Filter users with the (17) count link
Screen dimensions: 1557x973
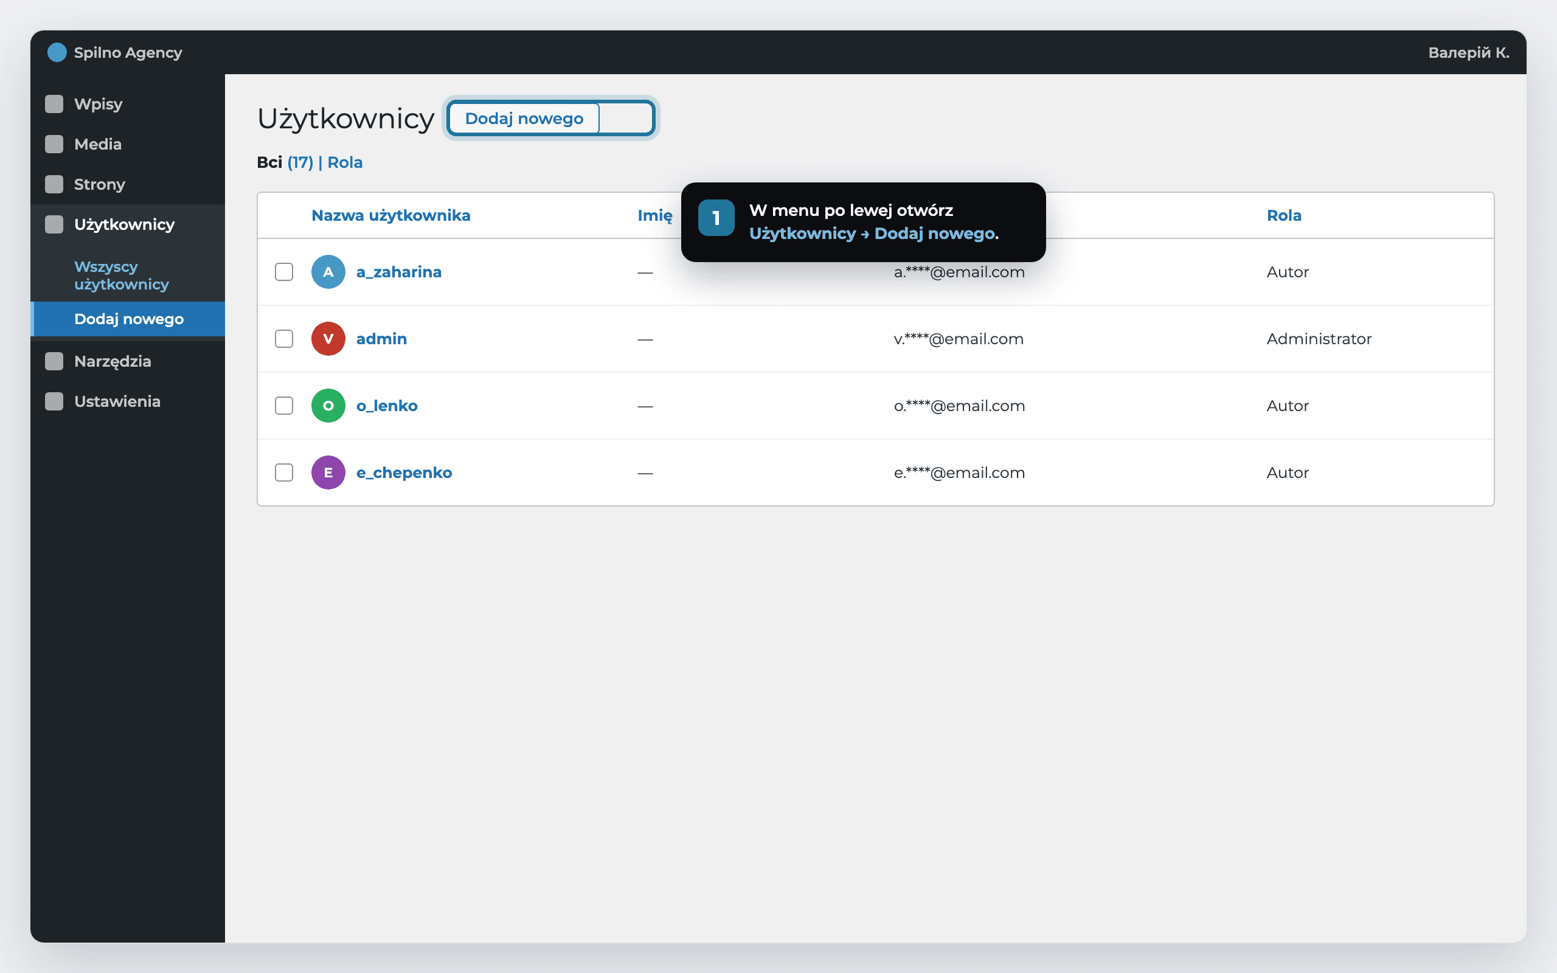click(300, 162)
